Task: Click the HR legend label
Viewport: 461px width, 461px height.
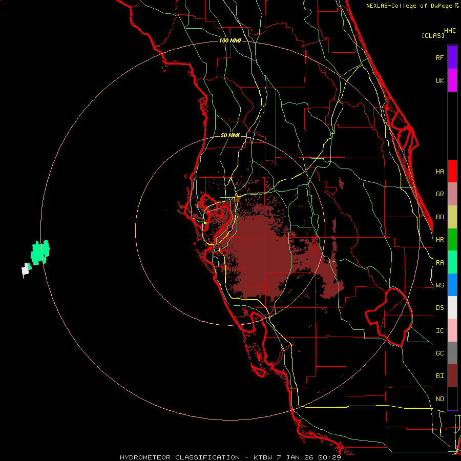Action: [439, 240]
